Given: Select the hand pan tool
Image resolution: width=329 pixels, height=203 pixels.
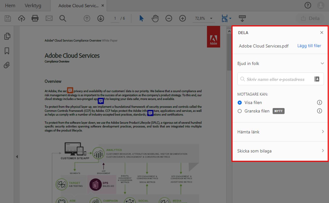Looking at the screenshot, I should pyautogui.click(x=155, y=18).
